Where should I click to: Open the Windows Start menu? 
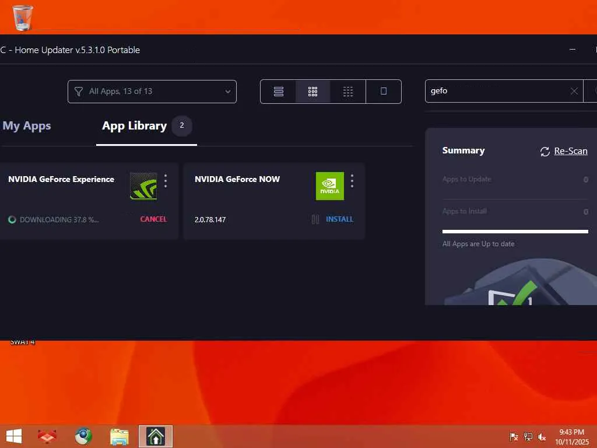(14, 436)
